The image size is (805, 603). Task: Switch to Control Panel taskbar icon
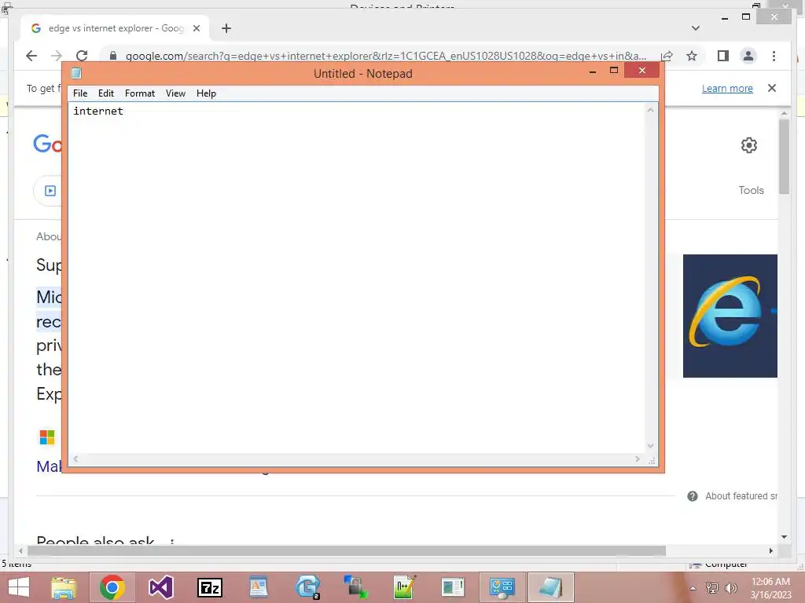(502, 587)
